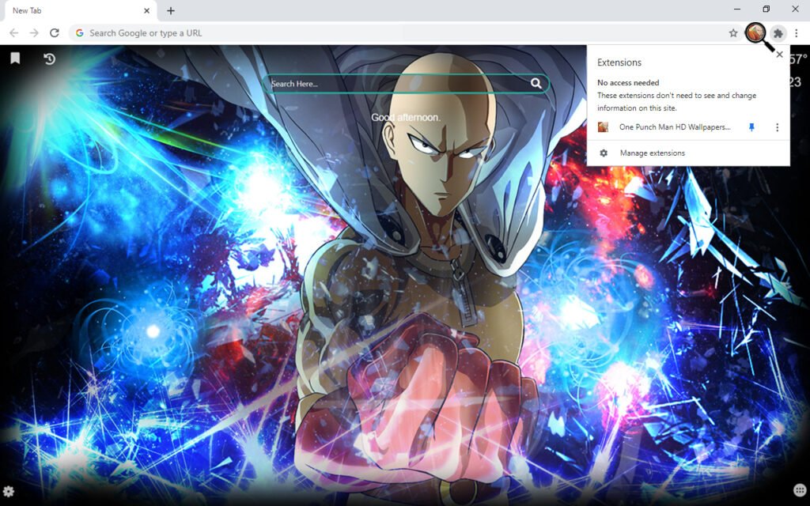Click the Good afternoon greeting text
This screenshot has width=810, height=506.
point(406,118)
